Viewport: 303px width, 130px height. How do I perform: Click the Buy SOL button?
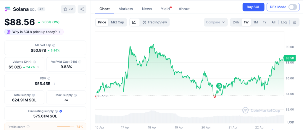[253, 7]
